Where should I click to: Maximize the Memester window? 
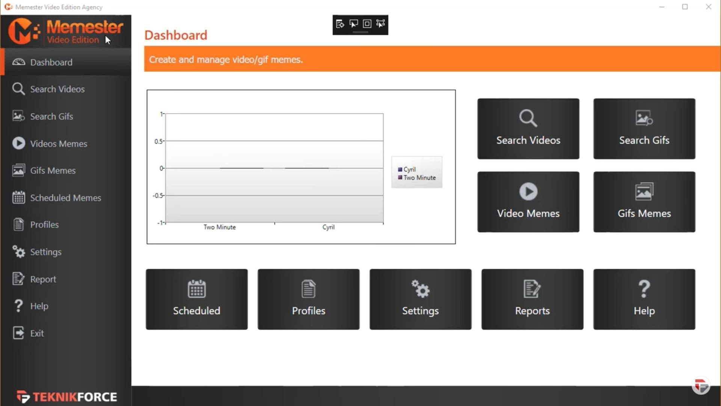685,7
